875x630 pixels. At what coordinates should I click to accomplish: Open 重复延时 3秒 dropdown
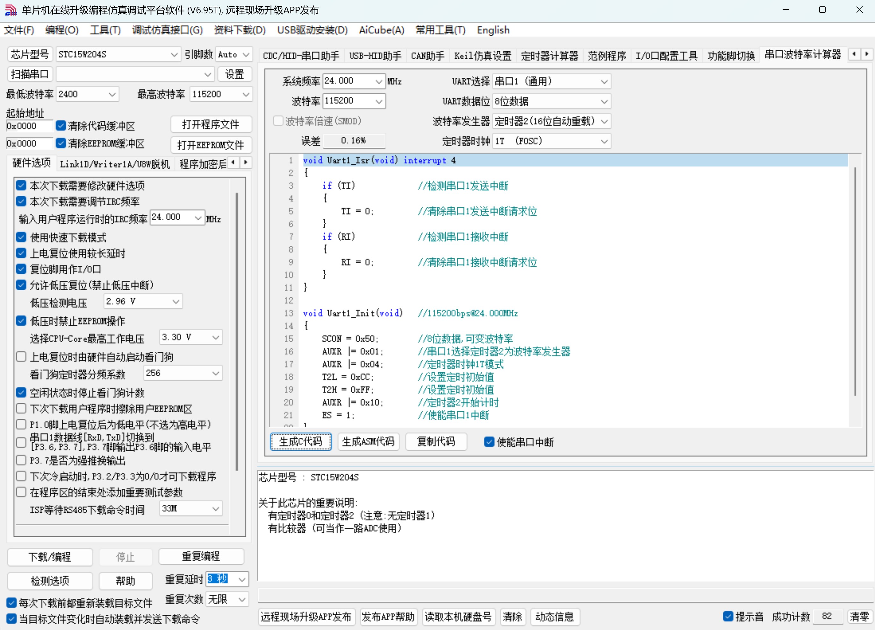tap(227, 579)
